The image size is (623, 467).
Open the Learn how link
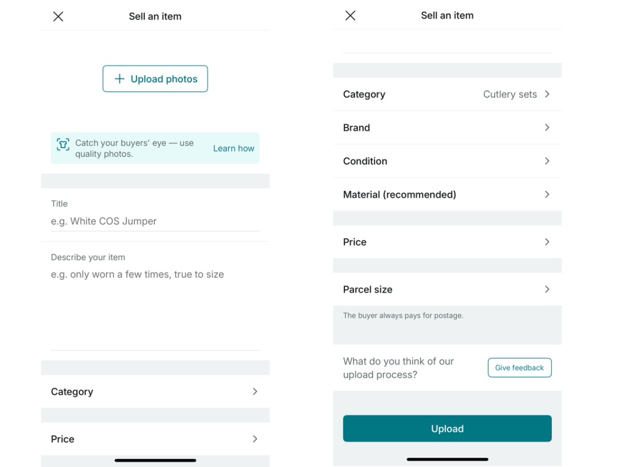pyautogui.click(x=234, y=148)
